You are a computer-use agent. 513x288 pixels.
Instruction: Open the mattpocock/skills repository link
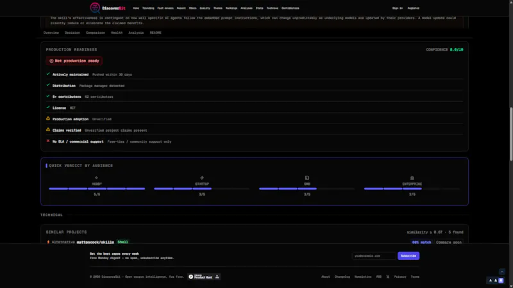coord(95,242)
